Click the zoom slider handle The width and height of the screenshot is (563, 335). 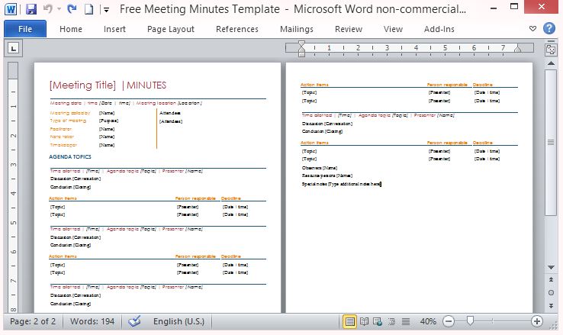pyautogui.click(x=471, y=321)
